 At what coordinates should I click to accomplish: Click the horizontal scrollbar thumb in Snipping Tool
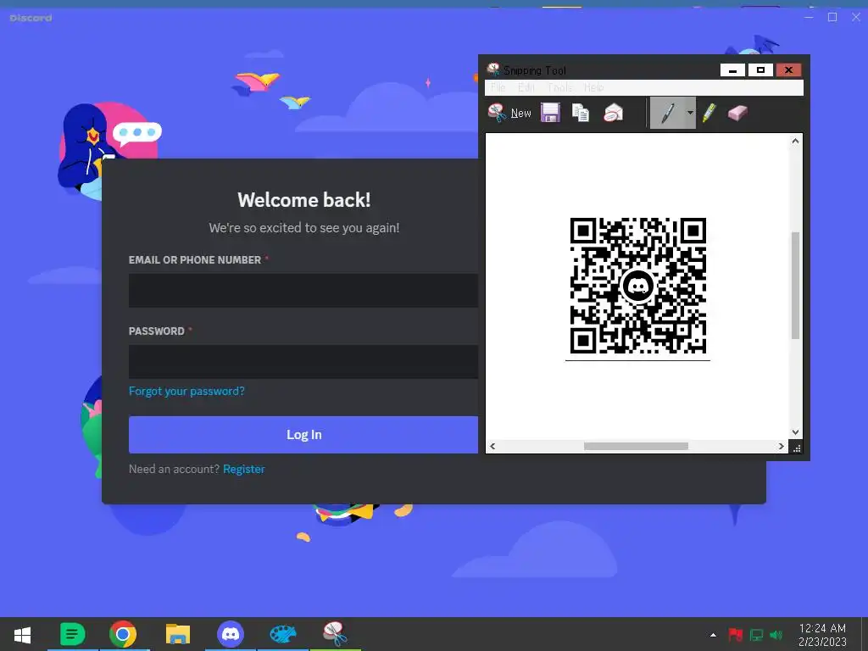(x=636, y=446)
